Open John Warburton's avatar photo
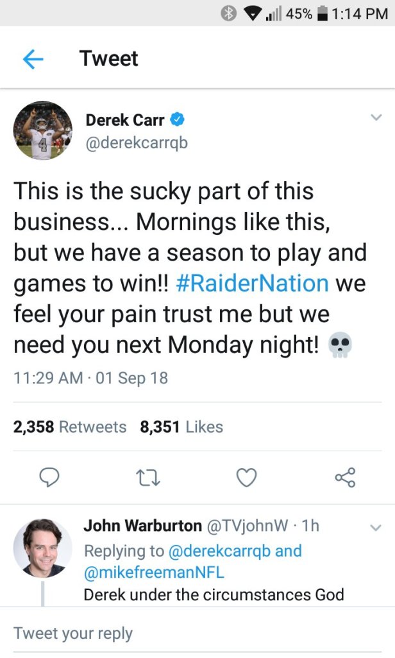The width and height of the screenshot is (395, 658). (x=43, y=548)
